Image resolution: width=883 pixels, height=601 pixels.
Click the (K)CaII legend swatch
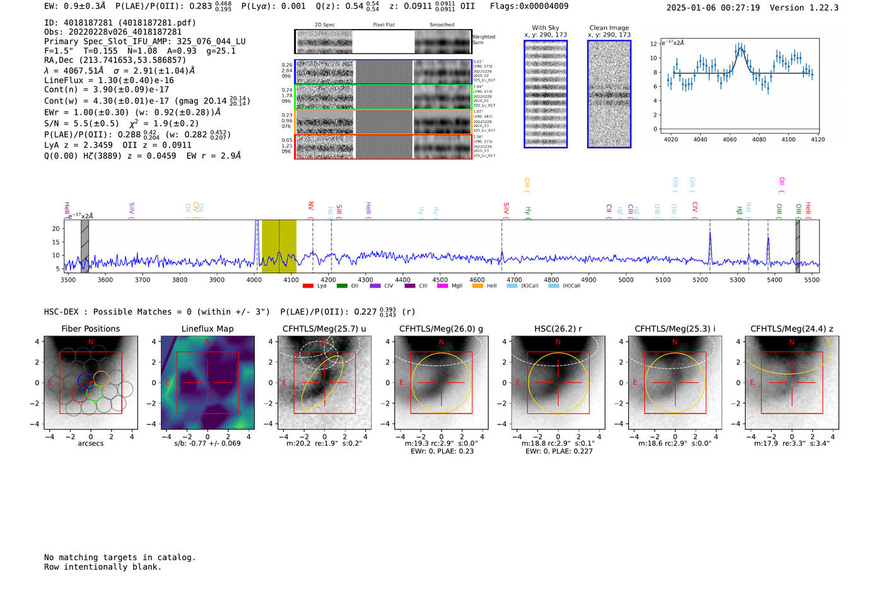point(512,286)
